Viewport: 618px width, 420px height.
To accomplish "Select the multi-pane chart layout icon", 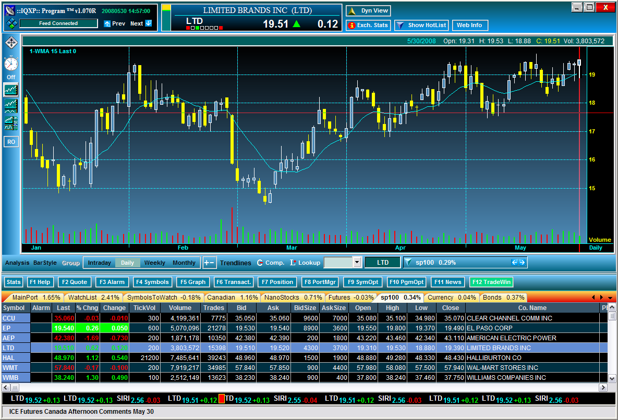I will click(11, 123).
